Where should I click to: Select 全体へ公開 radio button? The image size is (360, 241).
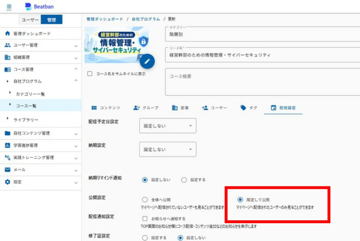point(145,200)
